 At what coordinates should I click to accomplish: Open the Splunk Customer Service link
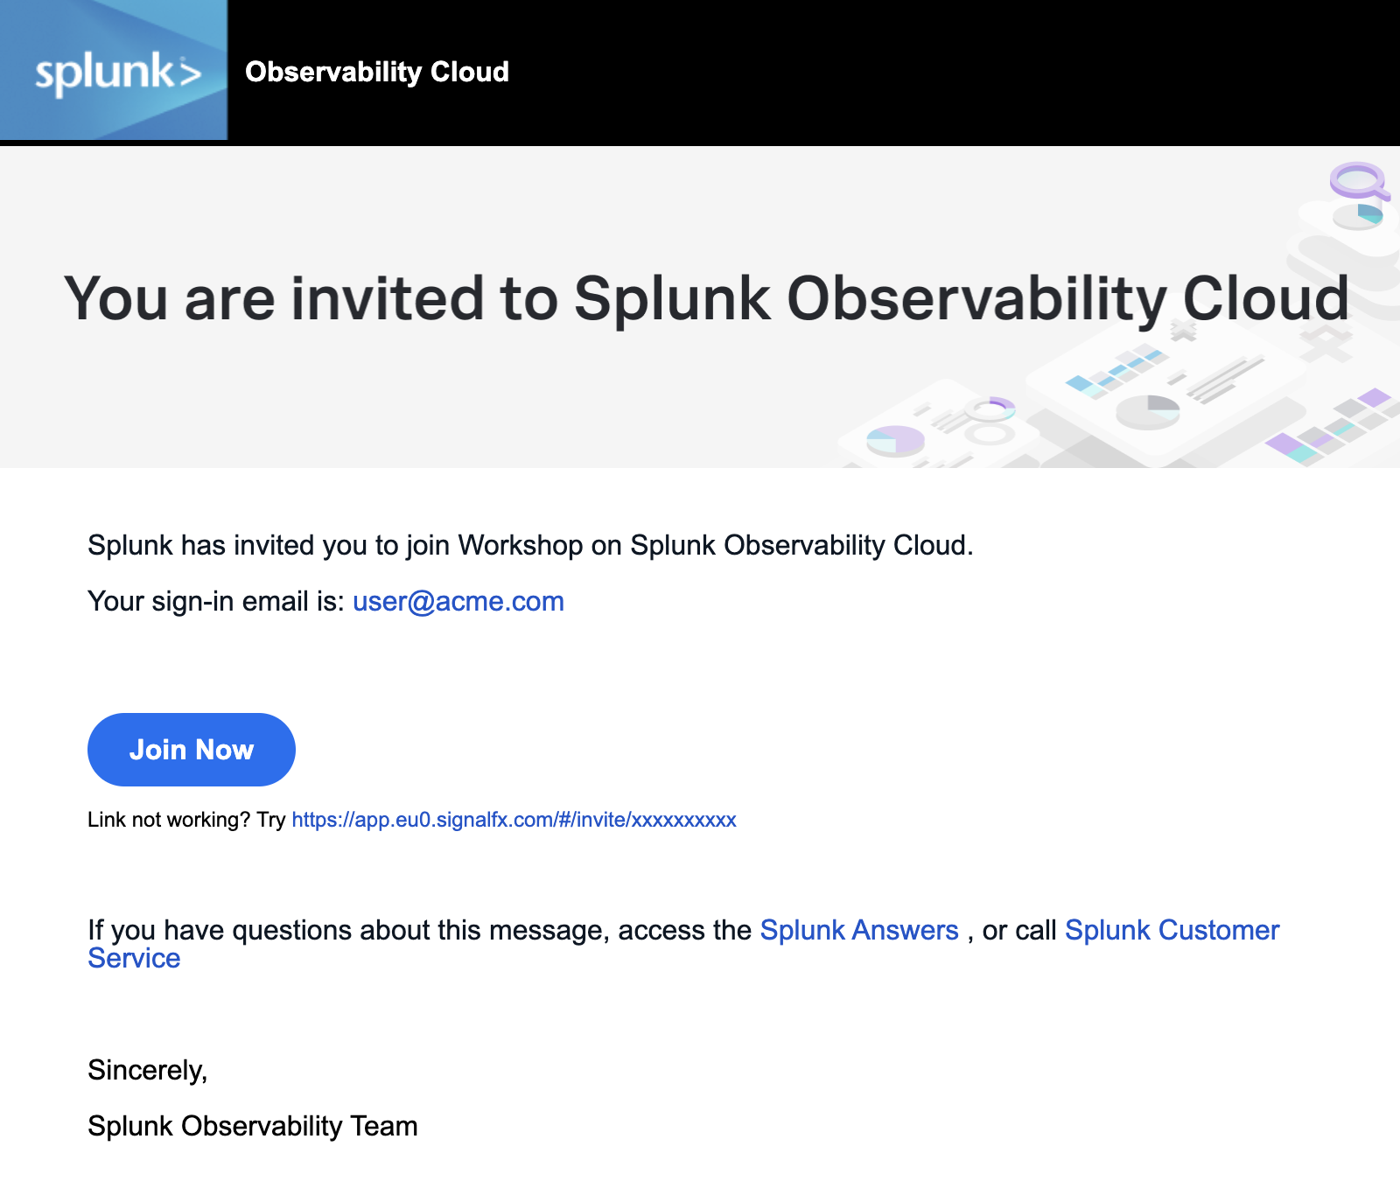[x=1171, y=930]
